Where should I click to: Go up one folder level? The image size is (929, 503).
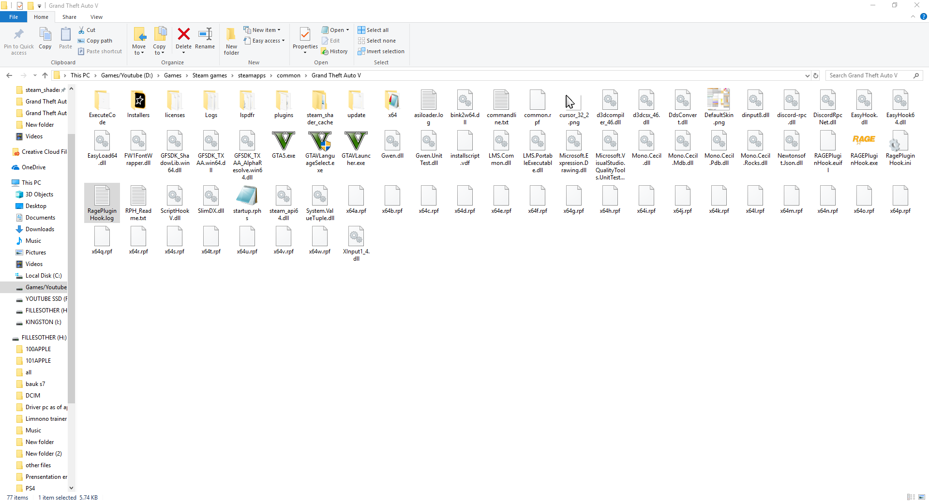point(45,75)
